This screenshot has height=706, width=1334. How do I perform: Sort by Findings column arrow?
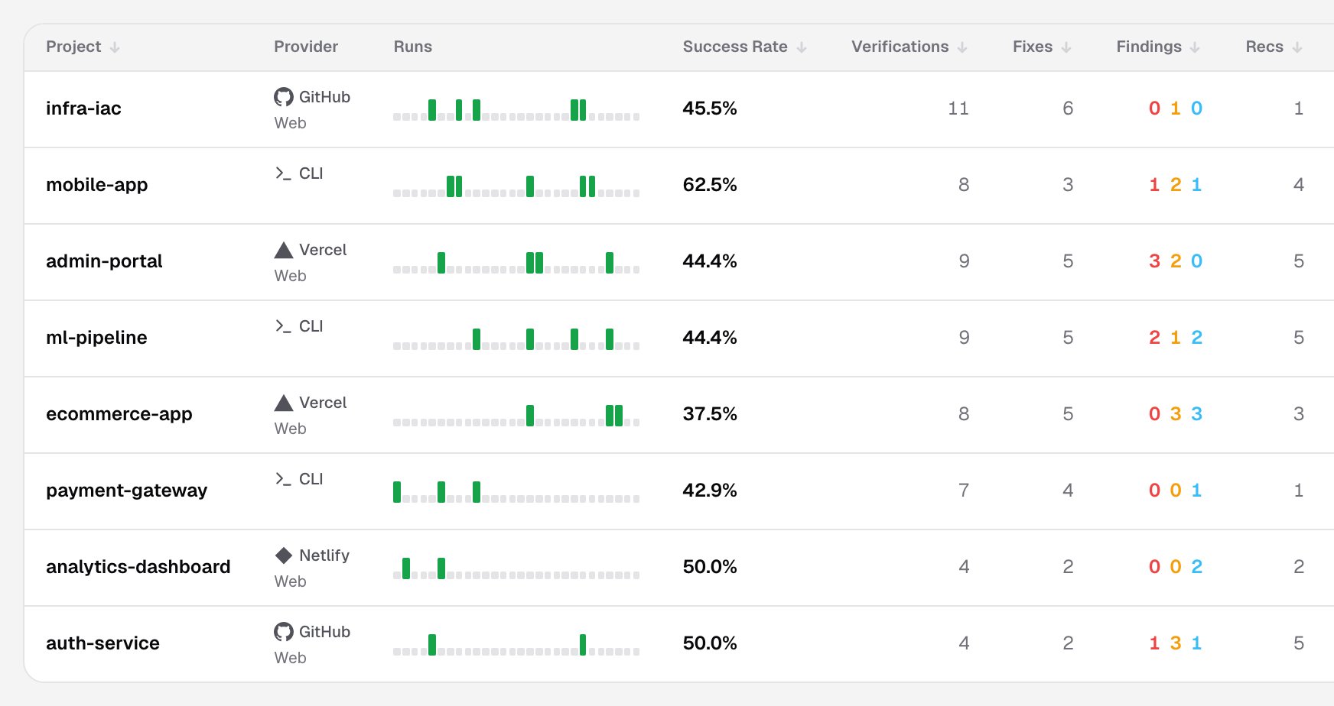pyautogui.click(x=1195, y=47)
